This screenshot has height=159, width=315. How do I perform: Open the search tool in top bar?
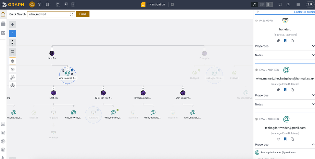(32, 4)
